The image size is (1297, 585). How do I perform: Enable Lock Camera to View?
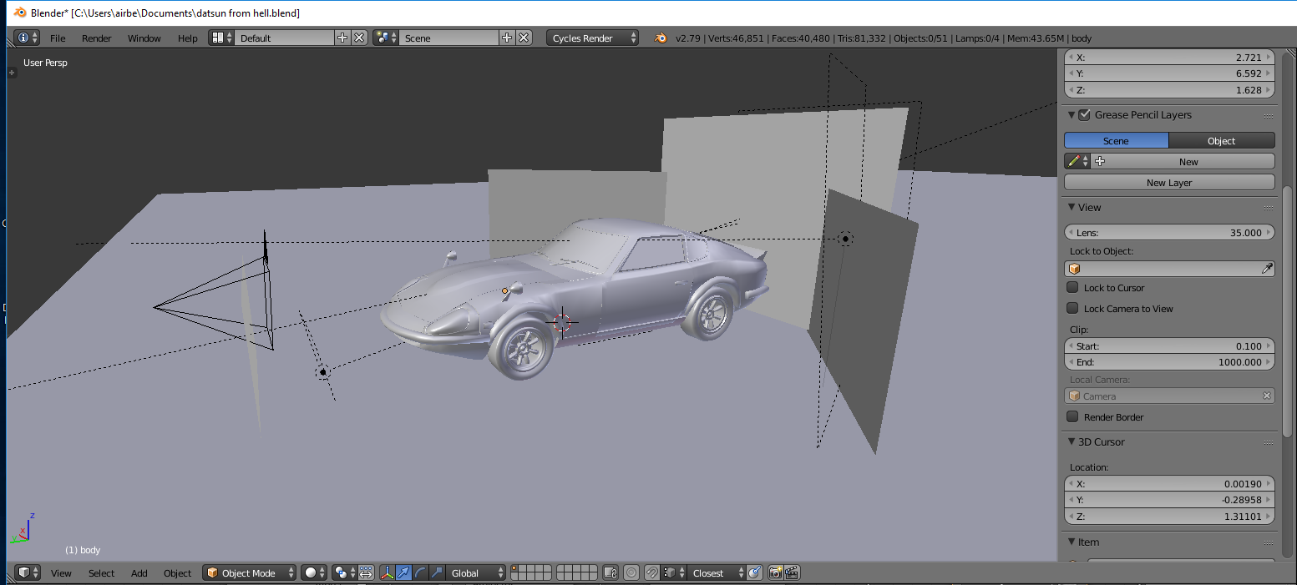1072,308
